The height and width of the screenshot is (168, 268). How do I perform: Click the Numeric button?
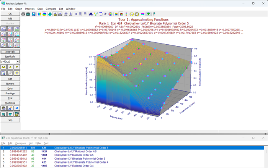coord(10,84)
